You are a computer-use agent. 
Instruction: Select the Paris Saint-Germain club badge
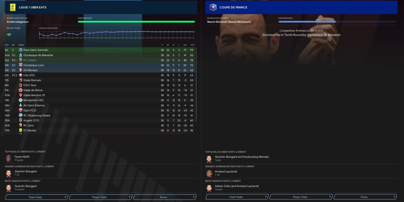coord(21,50)
